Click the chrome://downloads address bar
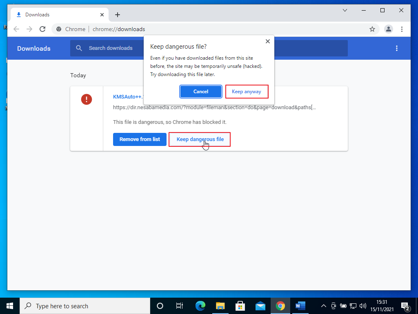 (215, 29)
